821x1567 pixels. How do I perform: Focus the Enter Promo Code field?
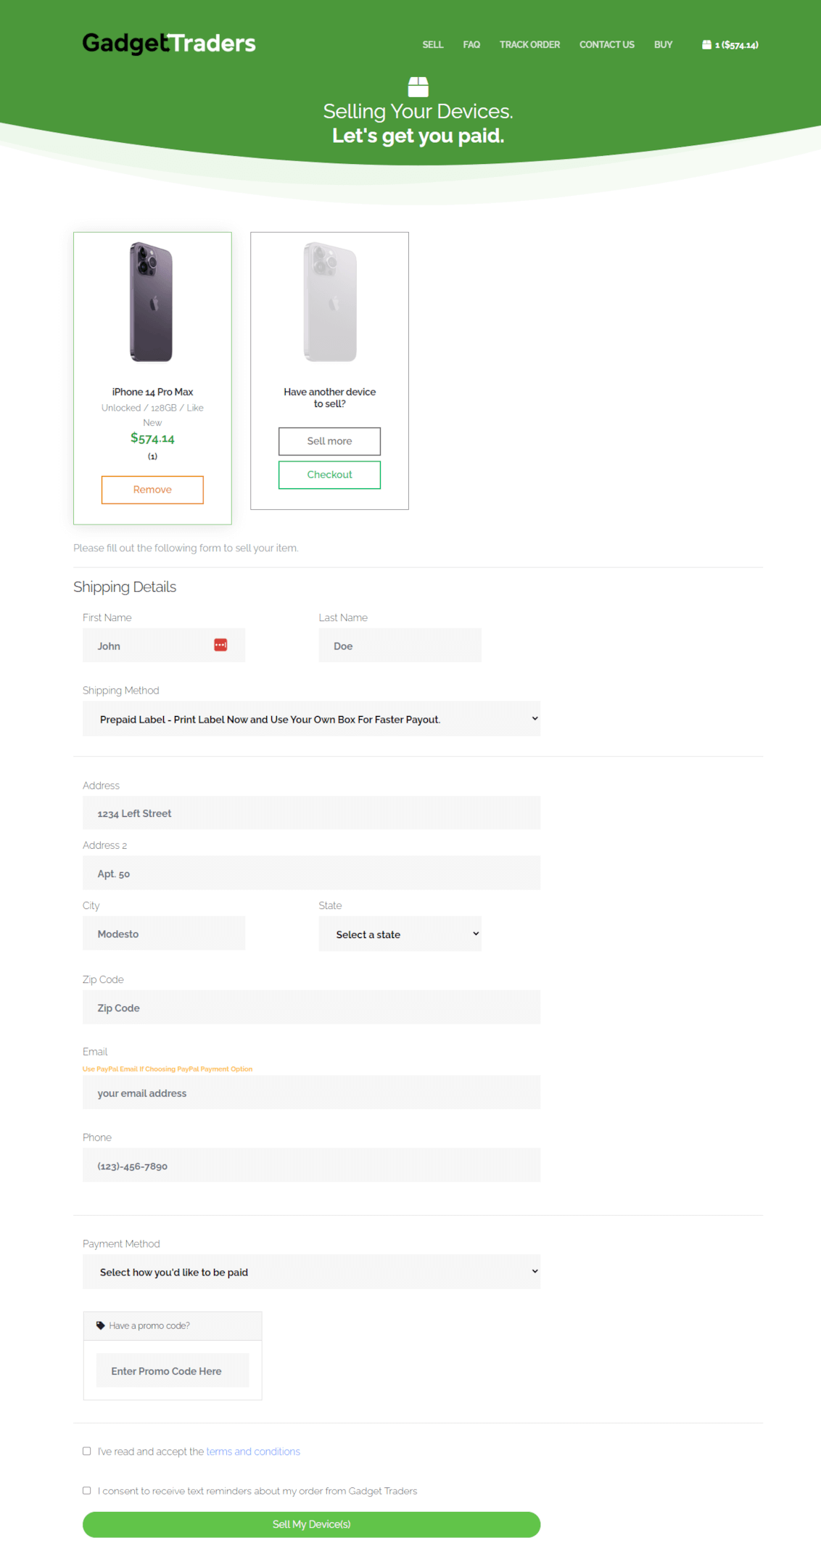pos(173,1370)
